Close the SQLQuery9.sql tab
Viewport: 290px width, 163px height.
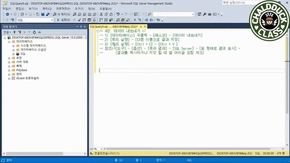(145, 27)
